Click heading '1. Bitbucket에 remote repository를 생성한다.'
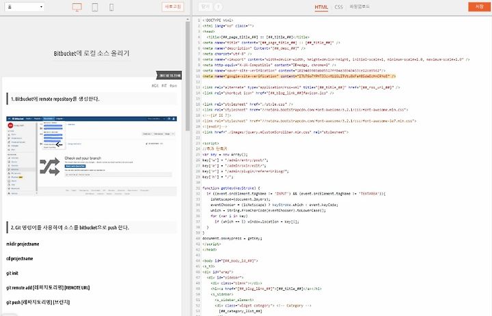492x316 pixels. [55, 99]
